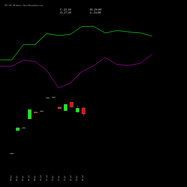This screenshot has height=187, width=187.
Task: Click the tall green candle above 08 Jul
Action: click(x=30, y=114)
